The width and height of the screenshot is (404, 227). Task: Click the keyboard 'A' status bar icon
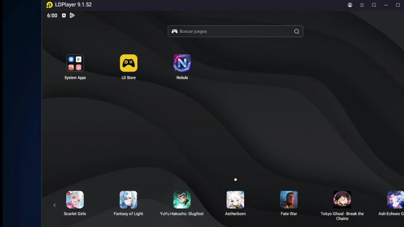tap(64, 15)
